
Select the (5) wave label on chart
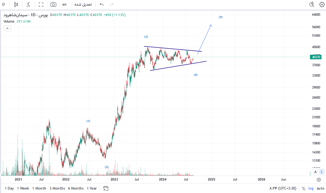point(221,17)
